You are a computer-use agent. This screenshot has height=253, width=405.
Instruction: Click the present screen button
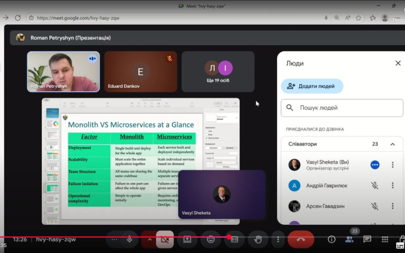[x=187, y=239]
